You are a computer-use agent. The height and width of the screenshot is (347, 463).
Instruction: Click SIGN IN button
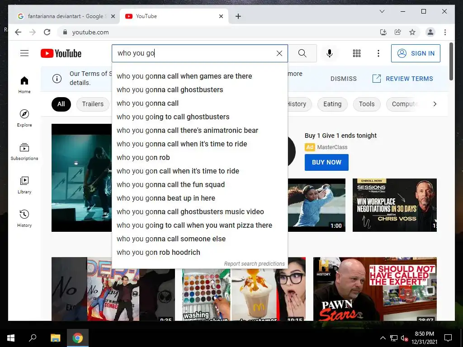pyautogui.click(x=416, y=53)
